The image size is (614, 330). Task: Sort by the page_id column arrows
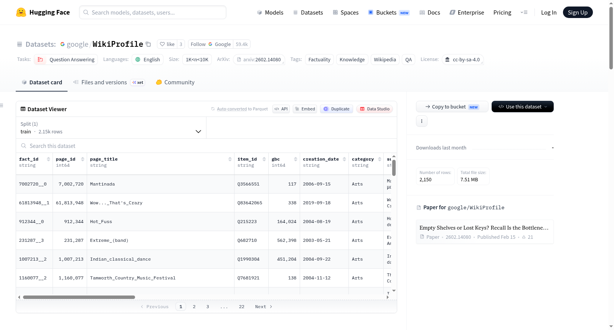pyautogui.click(x=83, y=159)
